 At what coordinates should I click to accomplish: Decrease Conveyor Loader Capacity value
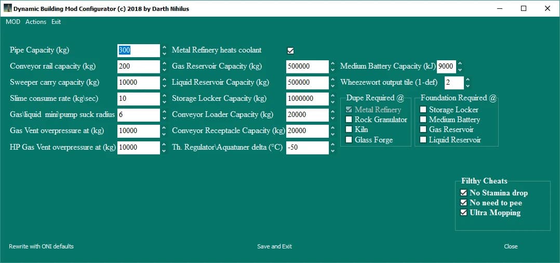(x=333, y=118)
